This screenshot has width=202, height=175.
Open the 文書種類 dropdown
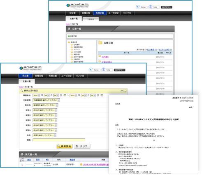click(46, 100)
